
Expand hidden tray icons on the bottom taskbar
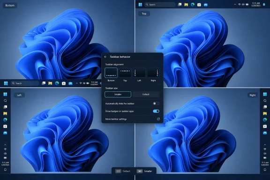(77, 83)
